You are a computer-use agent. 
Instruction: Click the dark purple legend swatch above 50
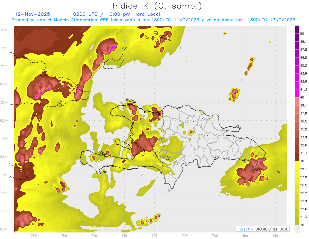[x=297, y=30]
